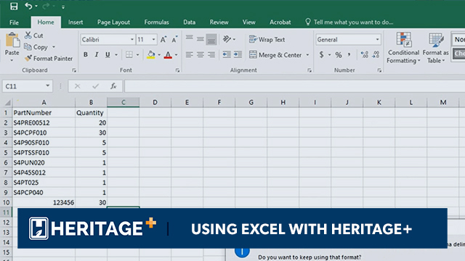Open the Copy dropdown arrow
The height and width of the screenshot is (261, 465).
coord(54,47)
